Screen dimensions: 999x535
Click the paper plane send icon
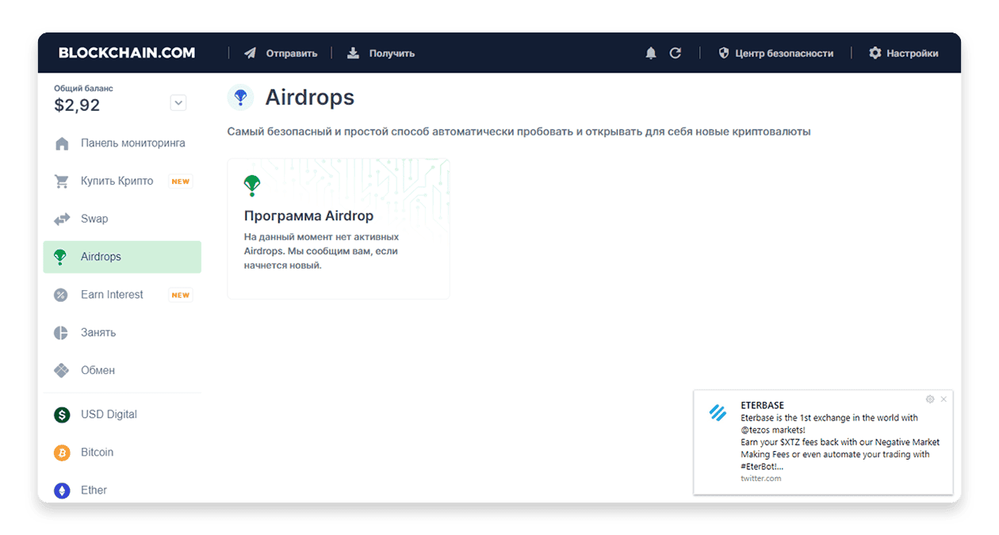[x=251, y=53]
